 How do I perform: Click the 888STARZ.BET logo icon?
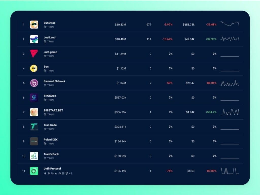click(x=34, y=112)
